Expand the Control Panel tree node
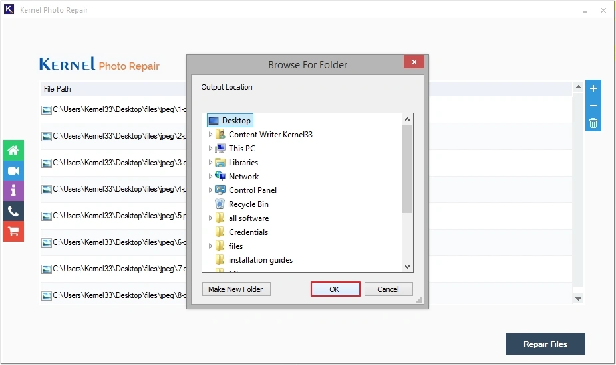This screenshot has width=616, height=365. (x=210, y=190)
